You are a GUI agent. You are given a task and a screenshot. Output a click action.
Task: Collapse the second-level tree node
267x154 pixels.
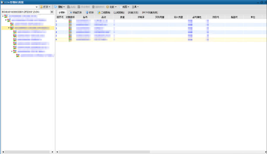pos(6,20)
